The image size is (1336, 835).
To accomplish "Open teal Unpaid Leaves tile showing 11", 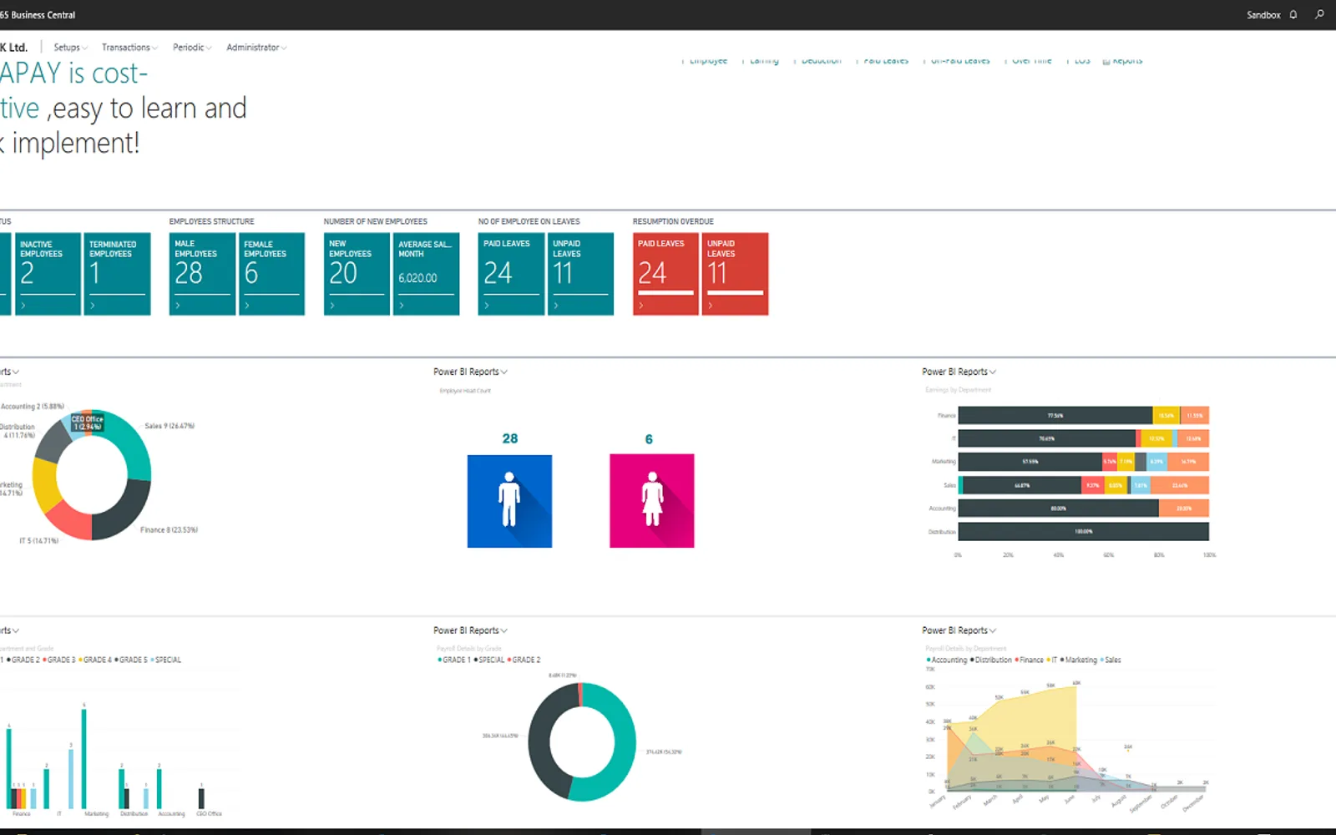I will [x=580, y=274].
